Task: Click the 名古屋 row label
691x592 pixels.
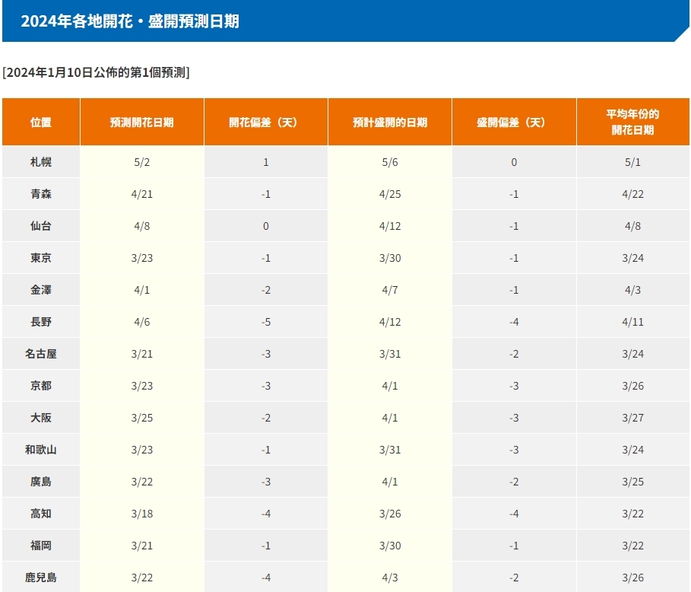Action: 41,354
